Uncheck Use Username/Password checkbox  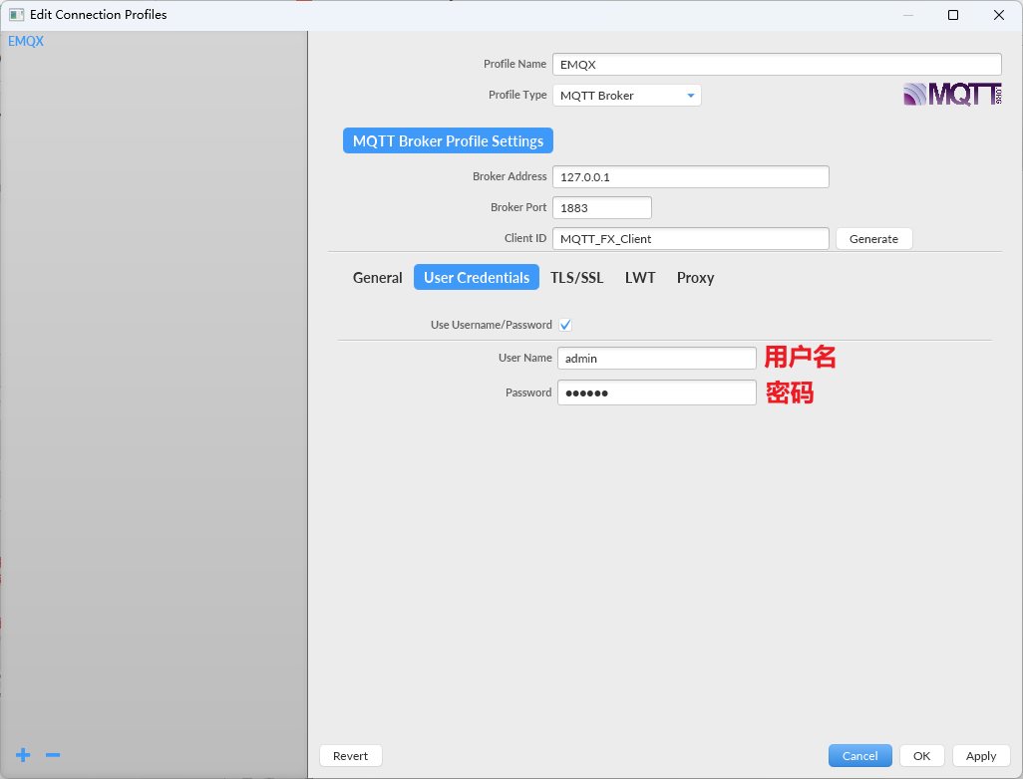click(x=565, y=325)
